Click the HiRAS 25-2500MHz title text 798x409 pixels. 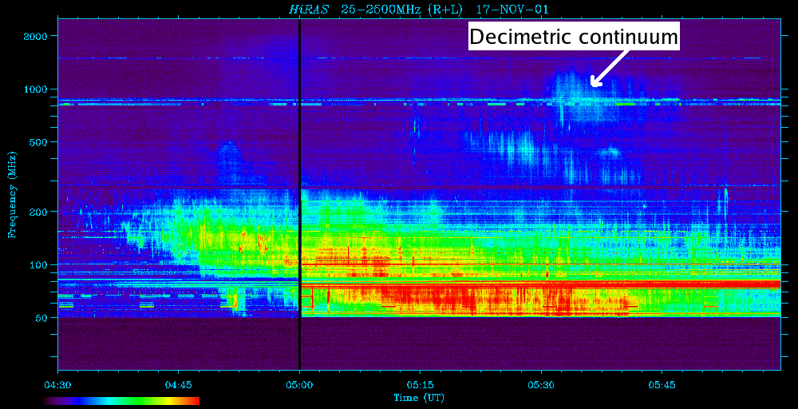(x=421, y=9)
